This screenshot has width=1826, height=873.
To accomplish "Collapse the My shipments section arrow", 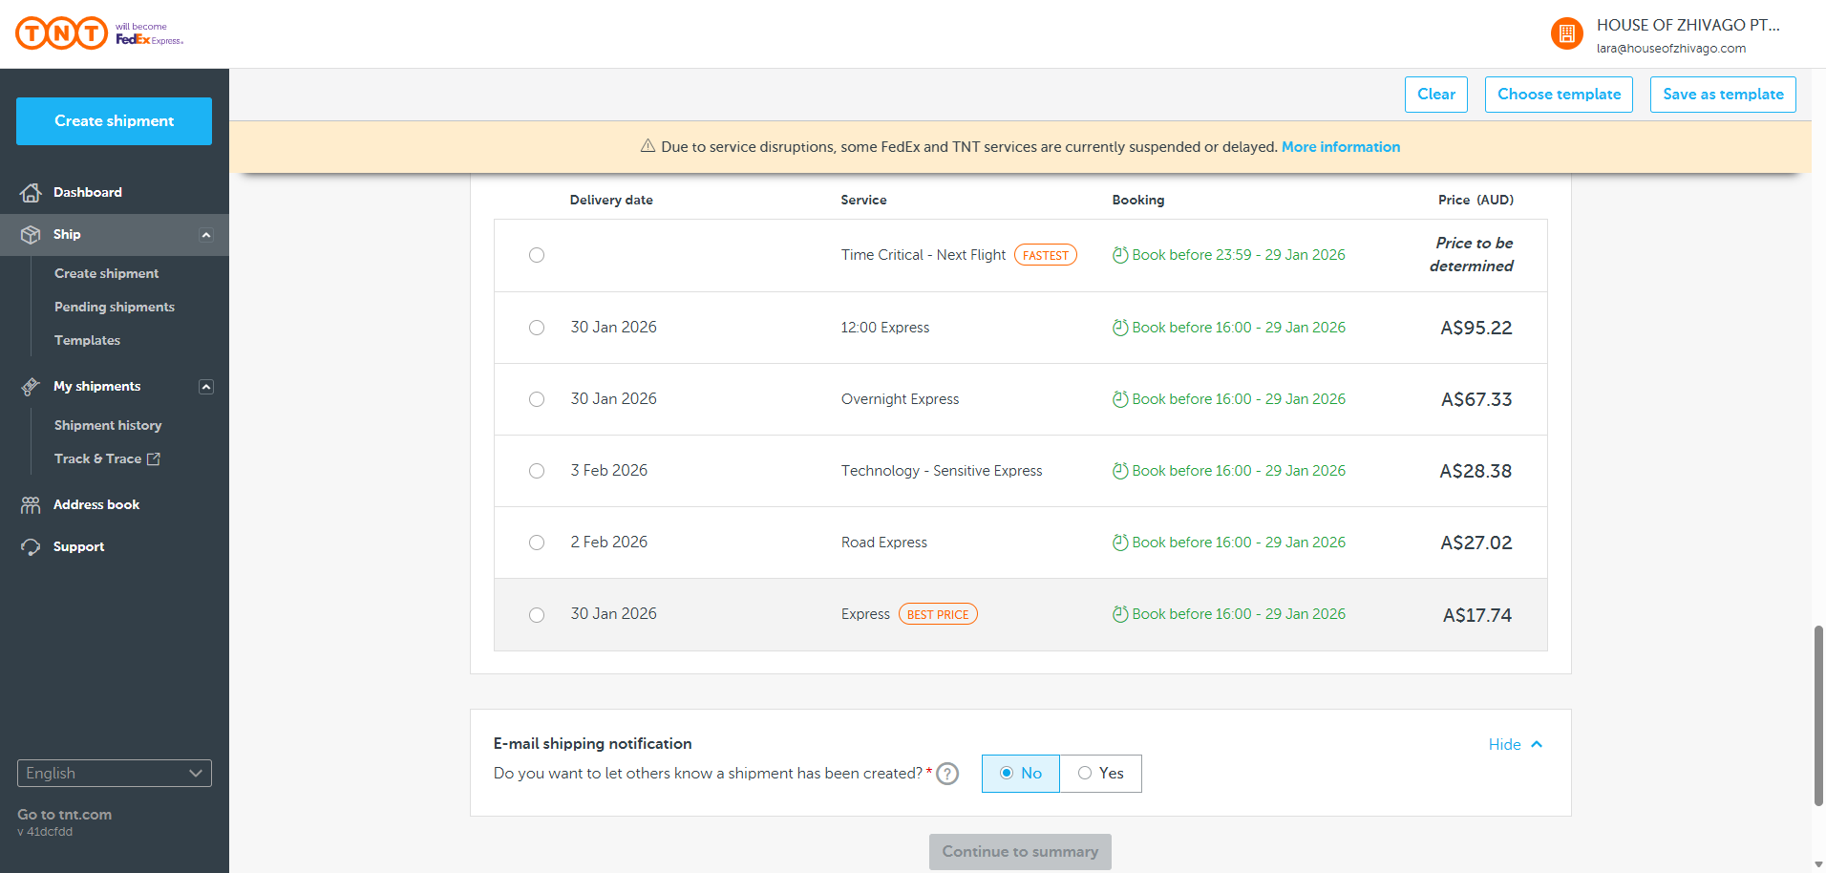I will [205, 387].
